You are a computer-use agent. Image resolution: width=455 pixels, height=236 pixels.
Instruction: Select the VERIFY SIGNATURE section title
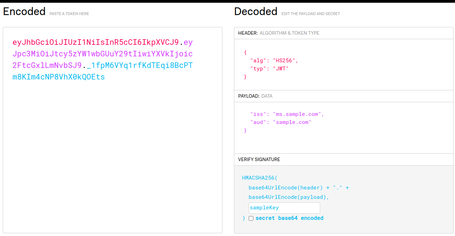click(259, 159)
